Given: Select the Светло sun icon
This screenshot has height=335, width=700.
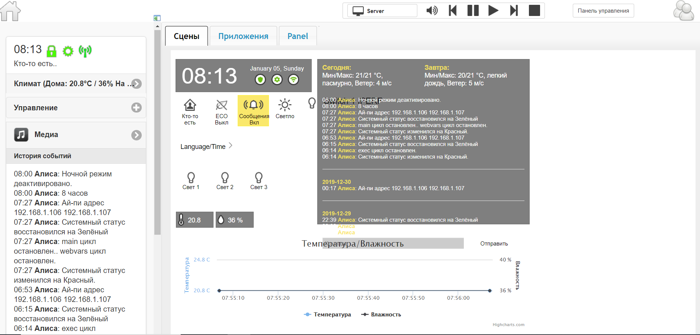Looking at the screenshot, I should pyautogui.click(x=285, y=105).
